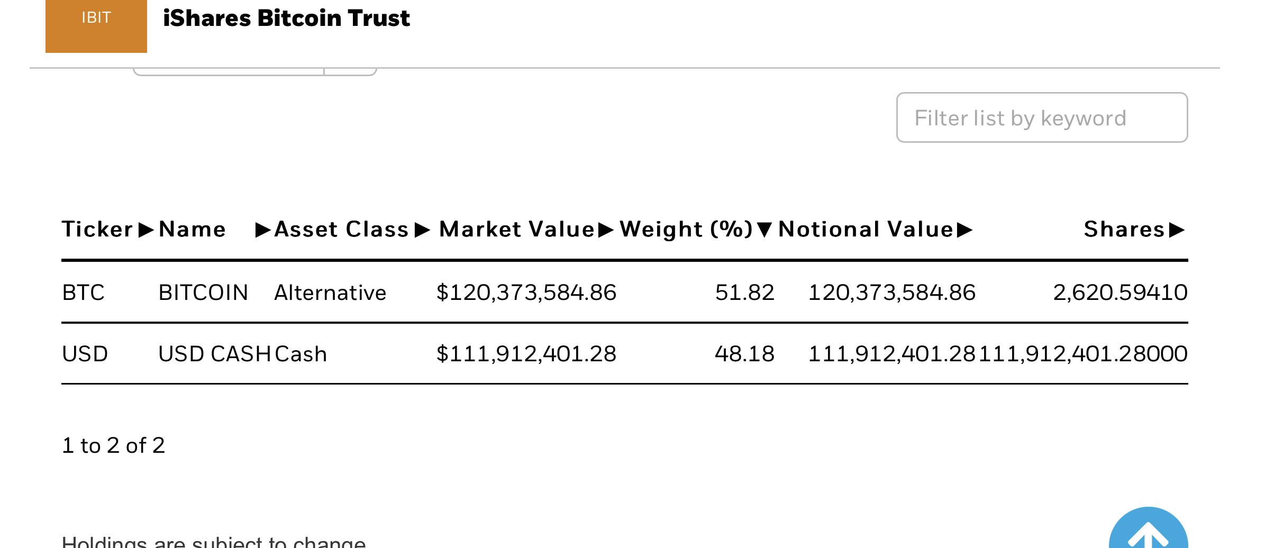Toggle the Weight (%) descending sort arrow
This screenshot has width=1274, height=548.
click(764, 230)
